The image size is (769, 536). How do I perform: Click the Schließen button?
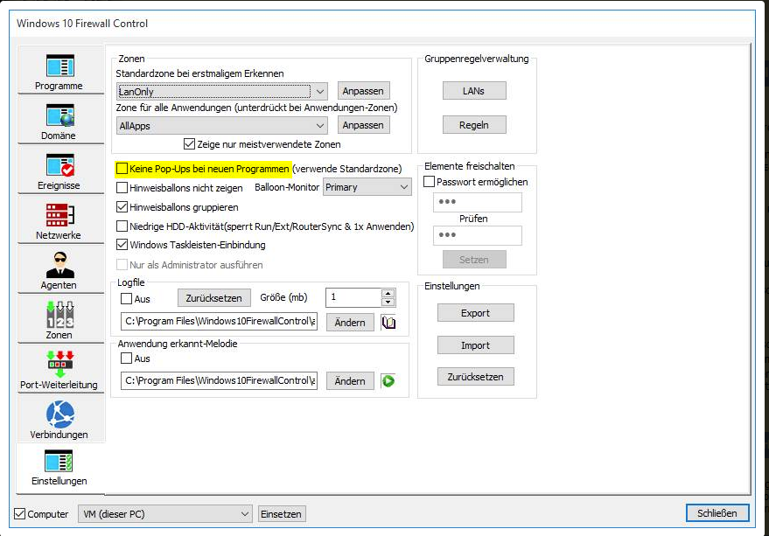click(x=717, y=513)
